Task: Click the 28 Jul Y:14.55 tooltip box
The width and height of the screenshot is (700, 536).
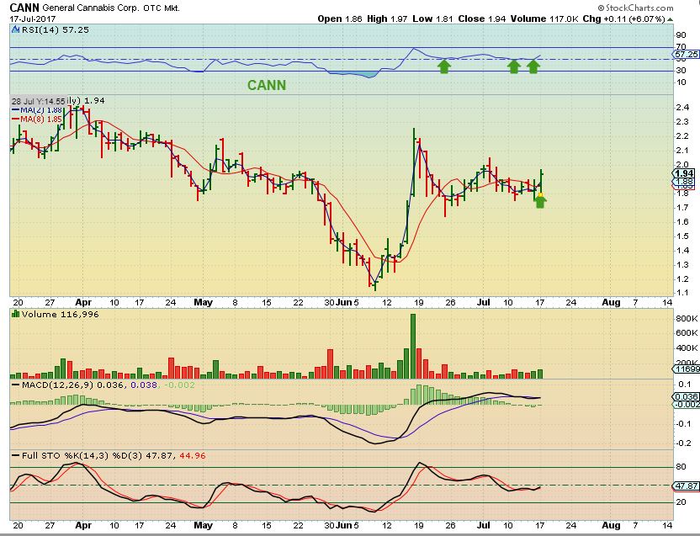Action: (39, 101)
